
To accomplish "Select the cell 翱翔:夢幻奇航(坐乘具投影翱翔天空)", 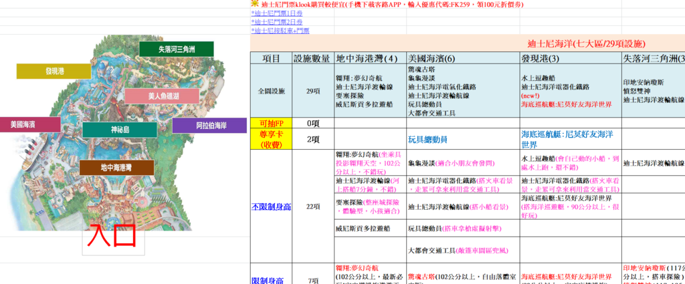I will pyautogui.click(x=370, y=163).
